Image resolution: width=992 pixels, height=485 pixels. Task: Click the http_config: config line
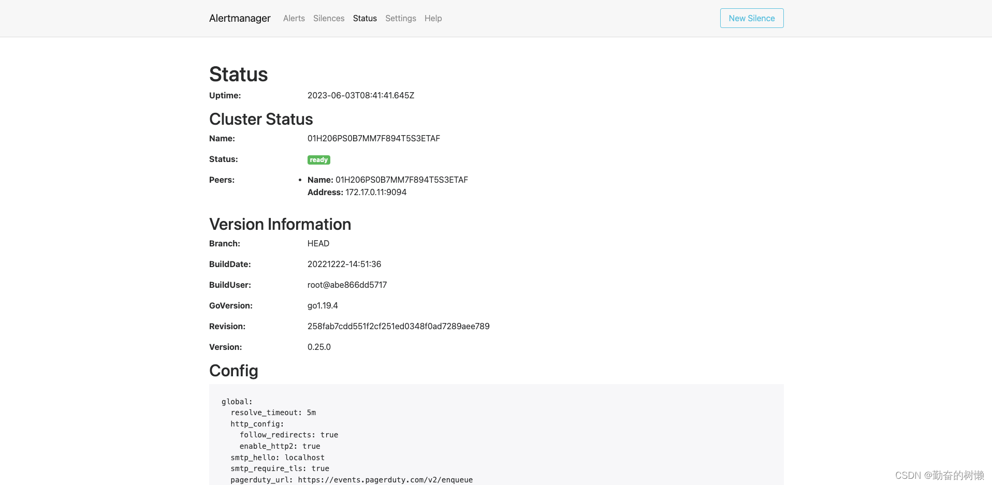point(257,424)
